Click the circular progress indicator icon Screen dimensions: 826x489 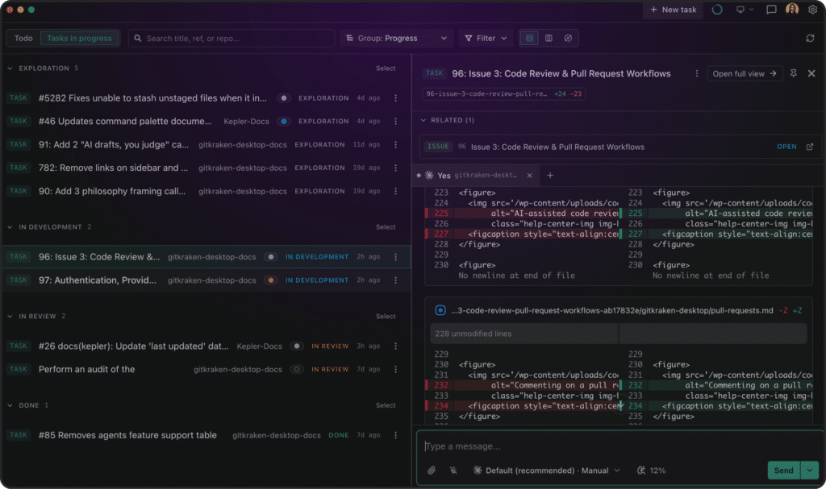(717, 10)
